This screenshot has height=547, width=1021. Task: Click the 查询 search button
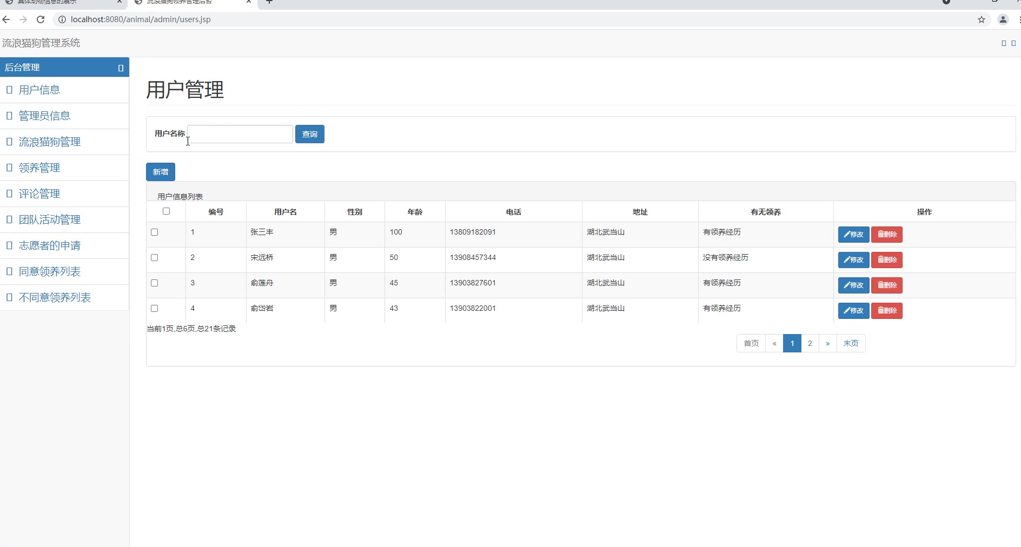pos(310,134)
